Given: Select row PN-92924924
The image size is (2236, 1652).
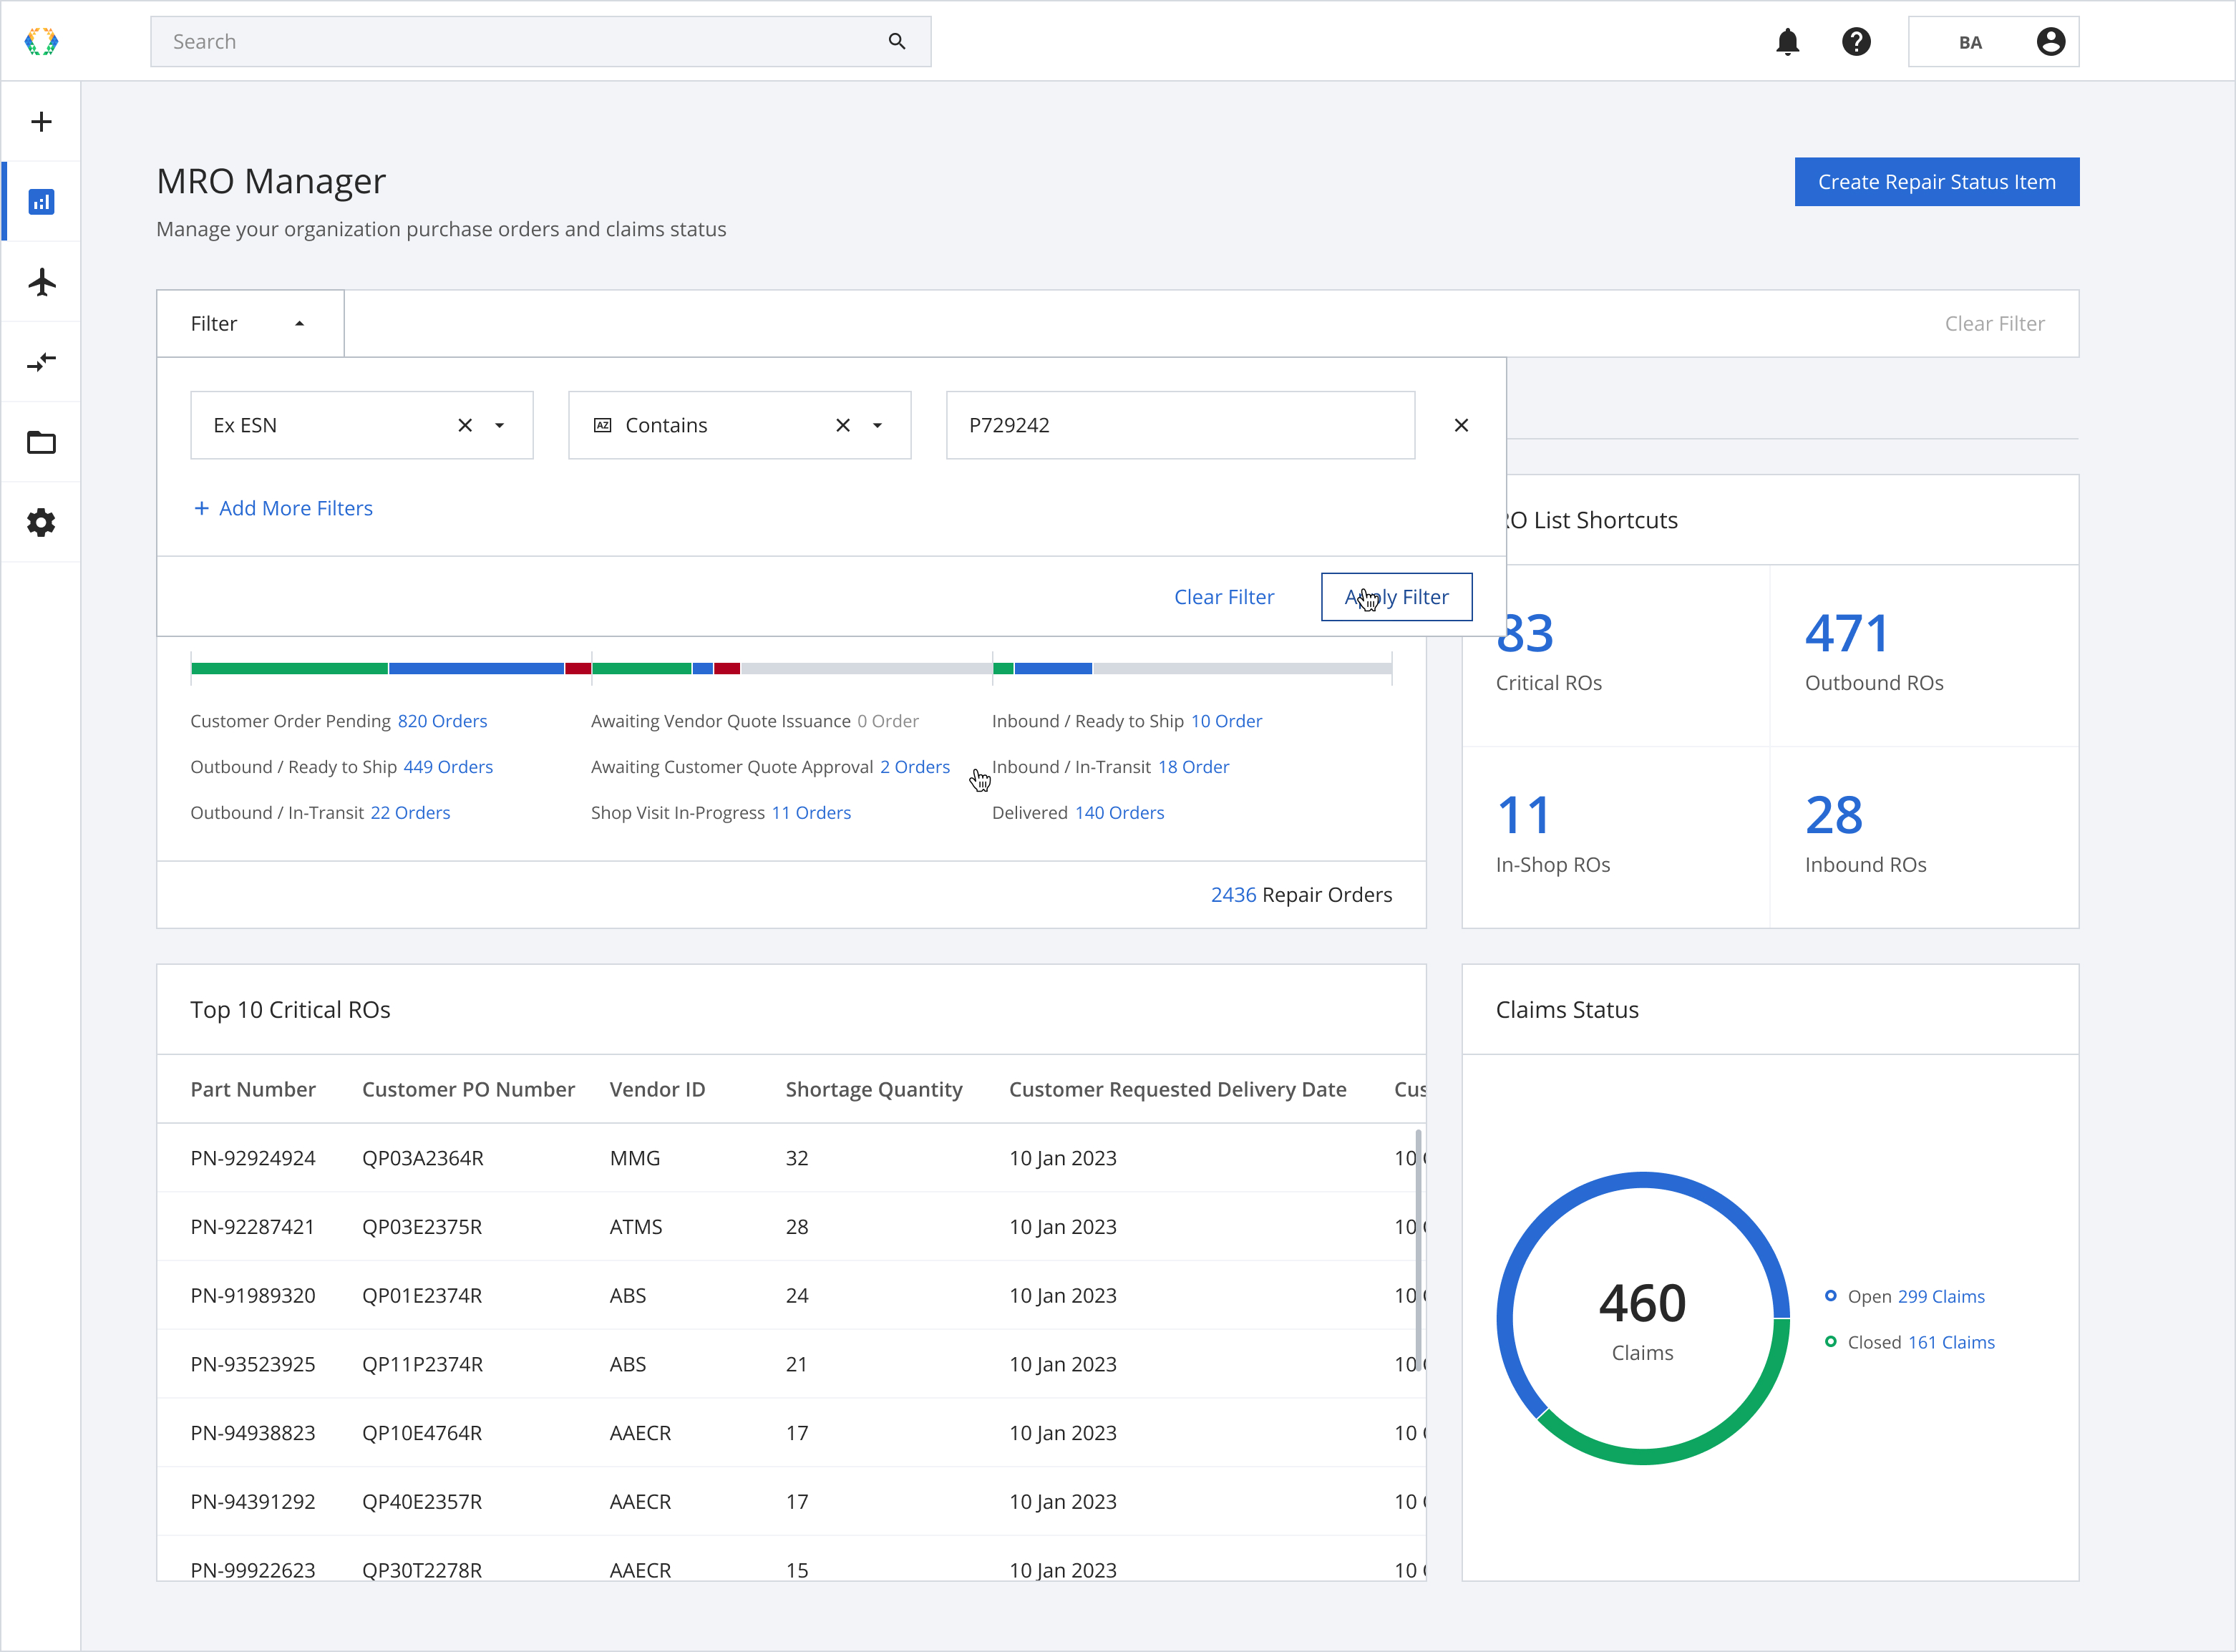Looking at the screenshot, I should (791, 1158).
